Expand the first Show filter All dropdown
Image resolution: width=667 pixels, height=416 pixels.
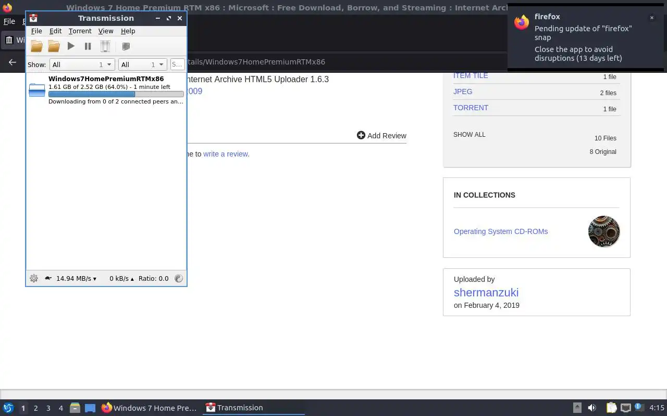82,64
